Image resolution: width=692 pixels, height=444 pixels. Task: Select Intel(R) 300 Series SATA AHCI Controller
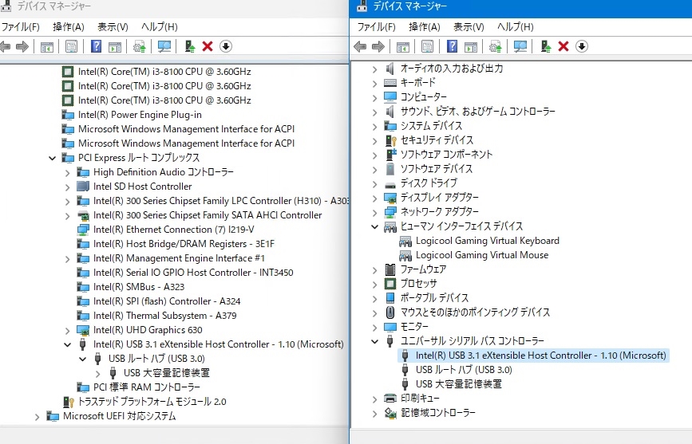click(208, 215)
